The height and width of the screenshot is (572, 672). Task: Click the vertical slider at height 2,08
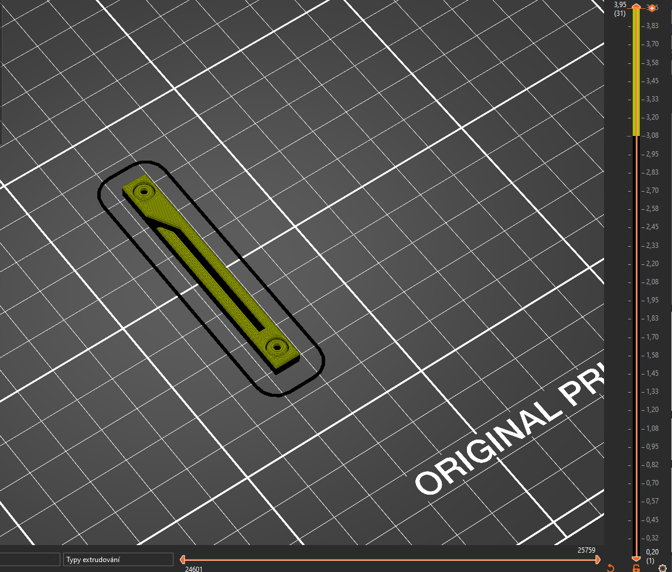pos(636,282)
